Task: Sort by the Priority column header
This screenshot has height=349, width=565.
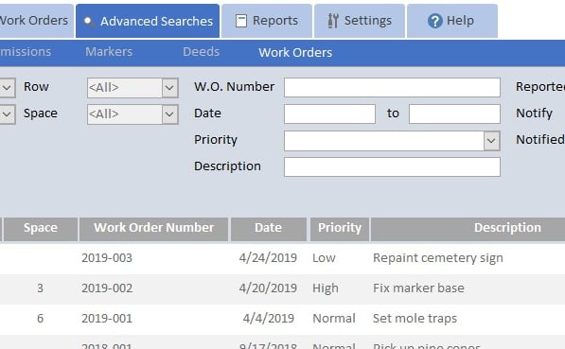Action: click(340, 229)
